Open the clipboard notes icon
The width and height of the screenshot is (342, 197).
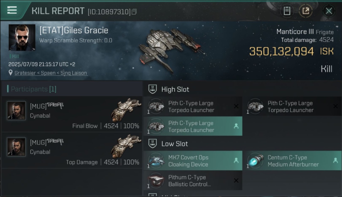tap(287, 11)
